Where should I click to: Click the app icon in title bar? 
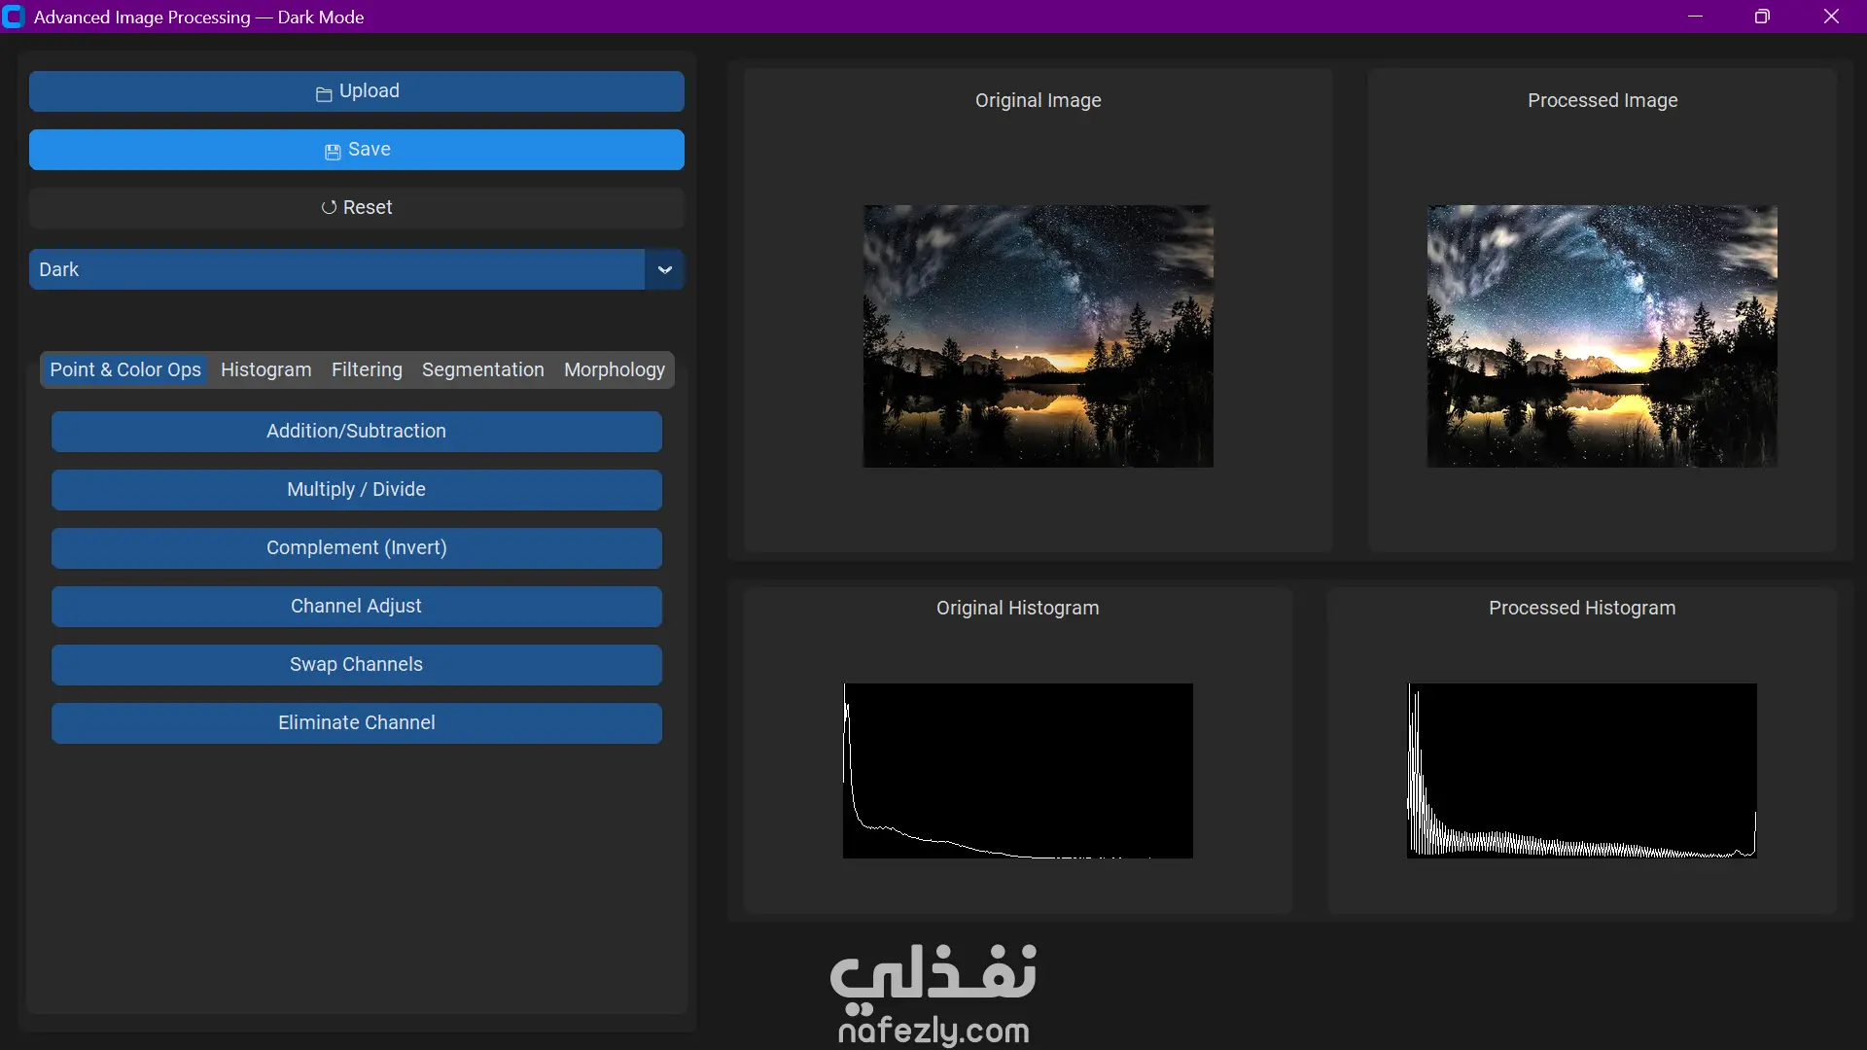[14, 17]
